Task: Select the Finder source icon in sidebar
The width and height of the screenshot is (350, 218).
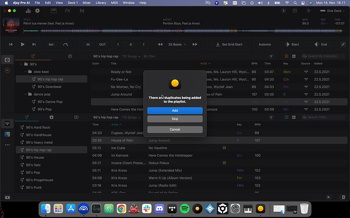Action: click(x=7, y=134)
